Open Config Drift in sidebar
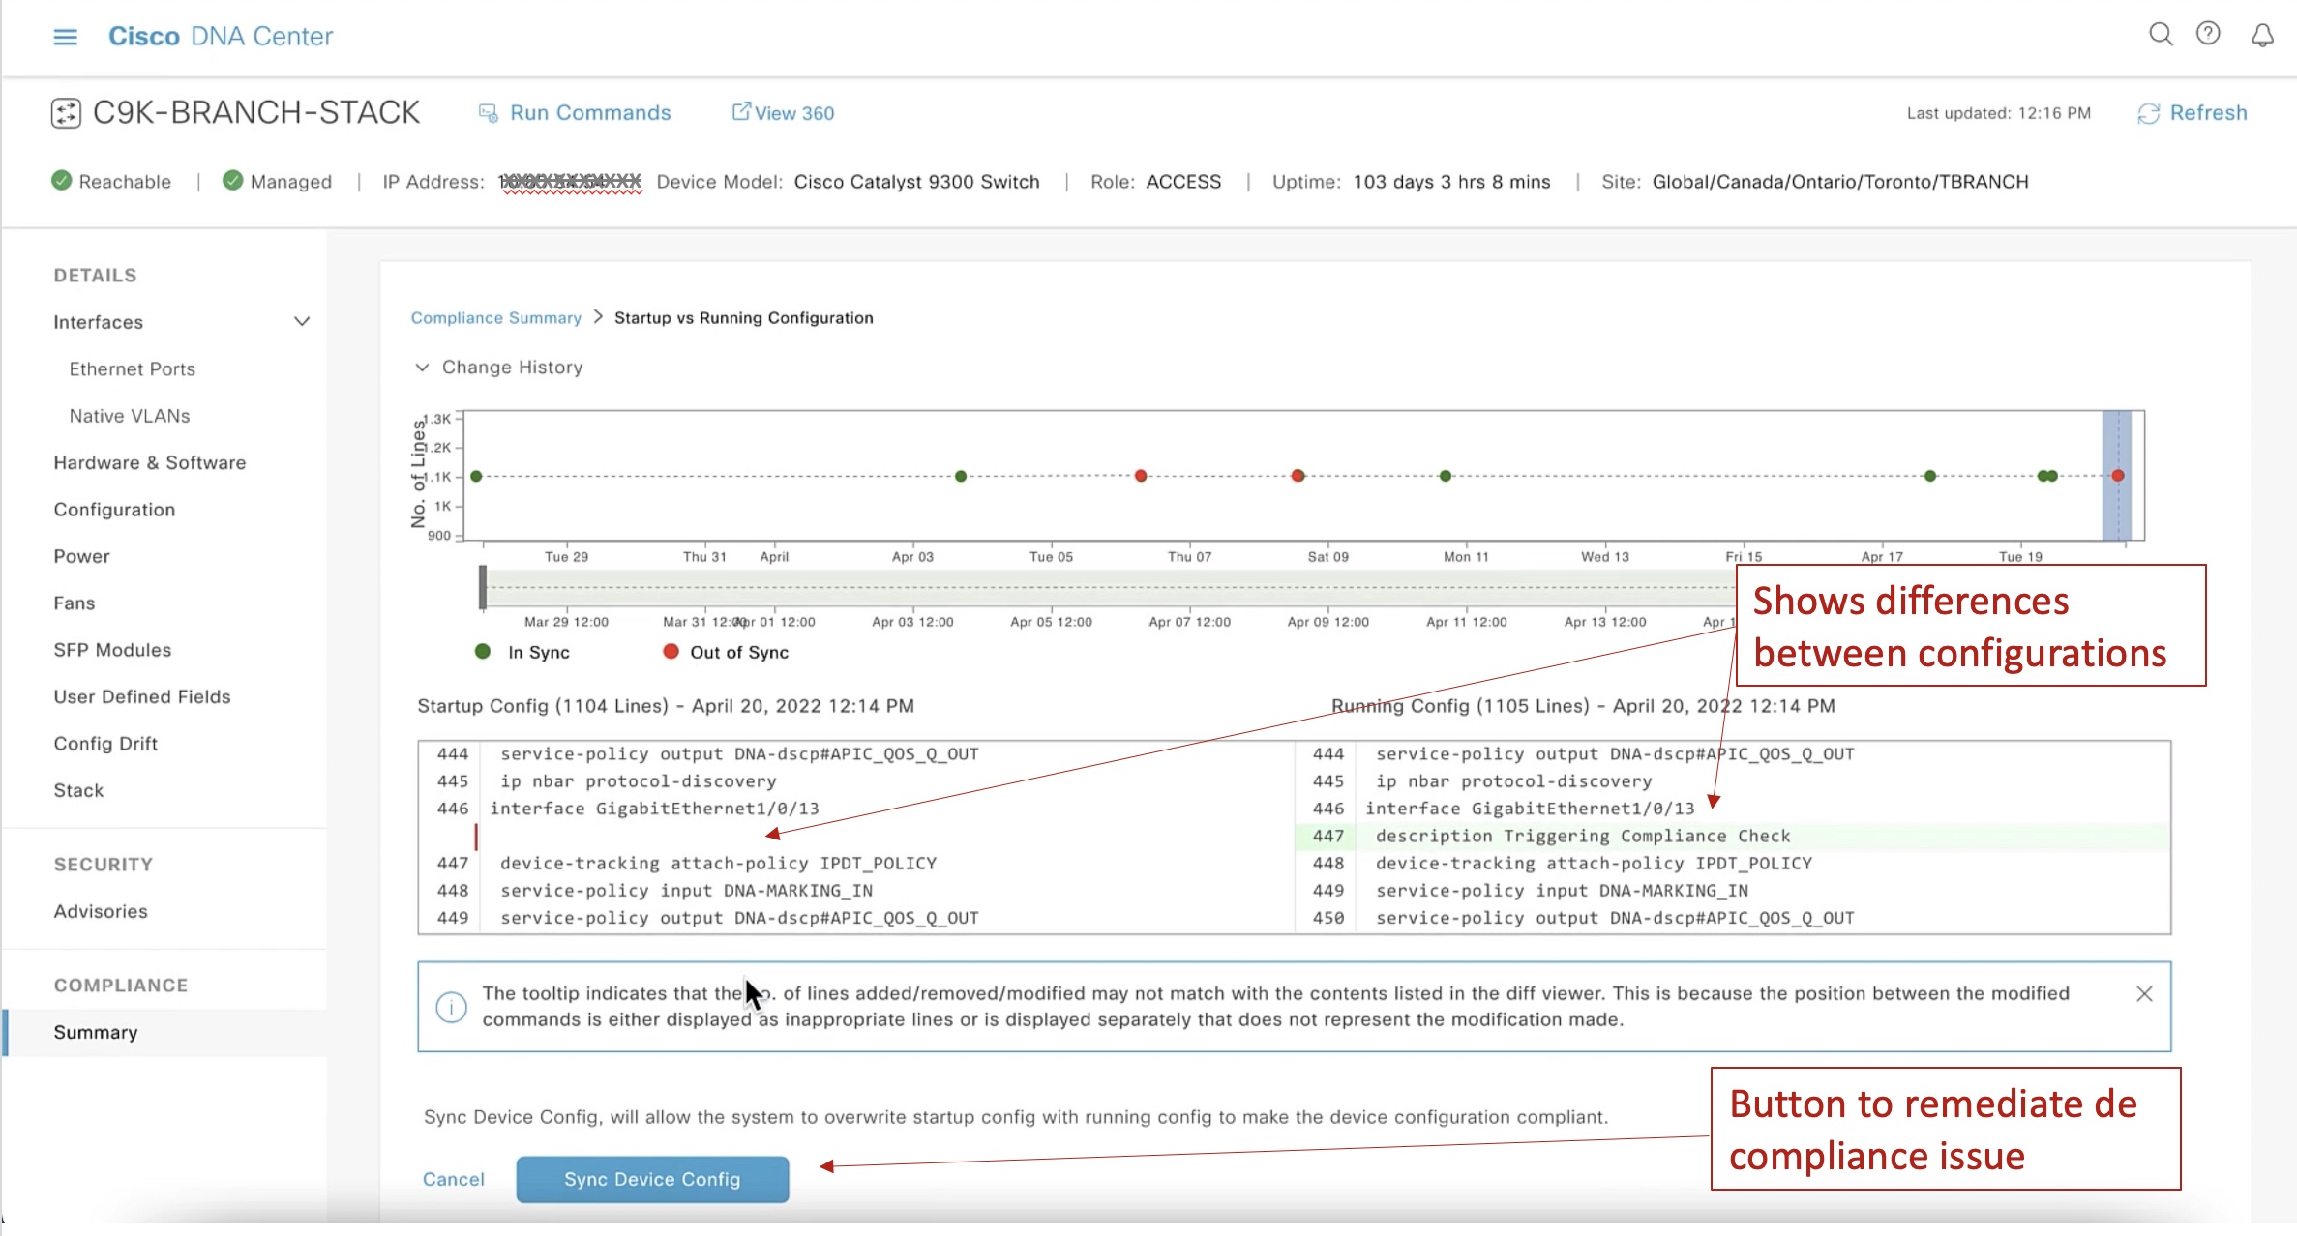The image size is (2297, 1236). pyautogui.click(x=105, y=744)
